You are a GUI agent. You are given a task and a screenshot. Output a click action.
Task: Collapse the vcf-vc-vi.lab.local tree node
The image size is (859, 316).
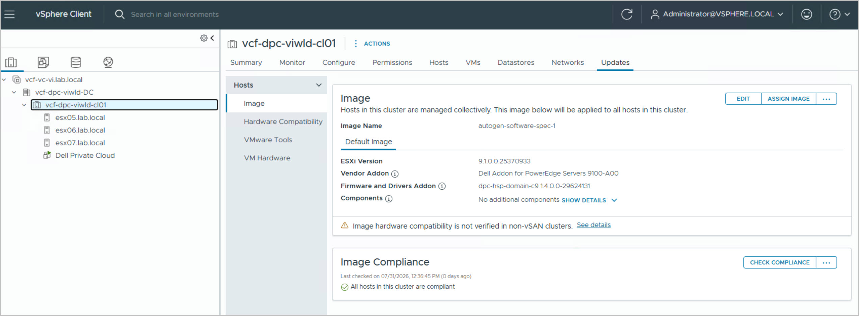coord(4,80)
